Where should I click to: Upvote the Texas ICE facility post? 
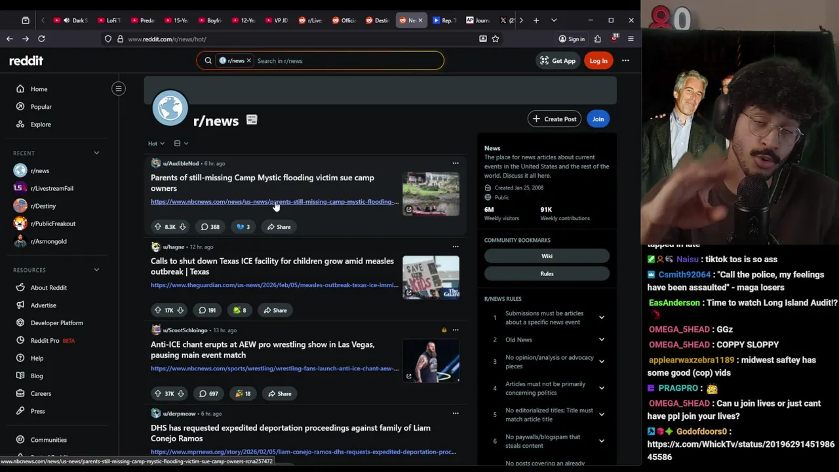click(x=158, y=310)
